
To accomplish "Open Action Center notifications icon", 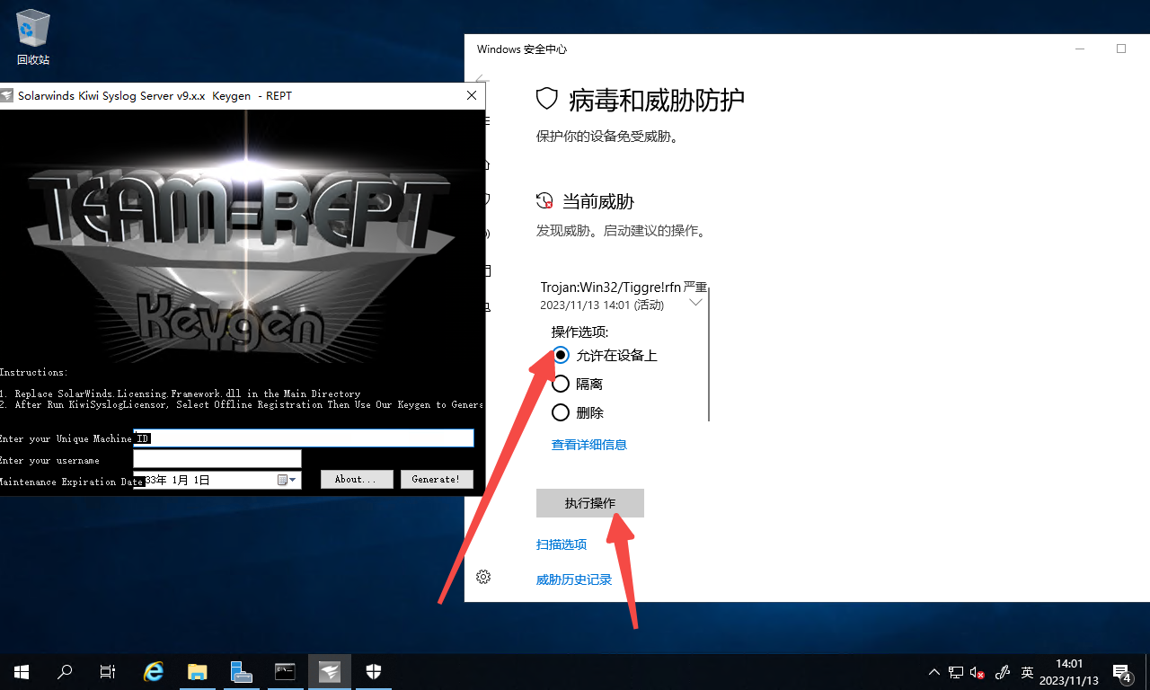I will (x=1122, y=672).
